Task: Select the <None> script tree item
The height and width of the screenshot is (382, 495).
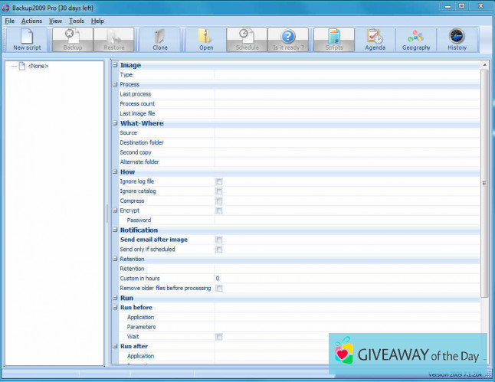Action: point(38,66)
